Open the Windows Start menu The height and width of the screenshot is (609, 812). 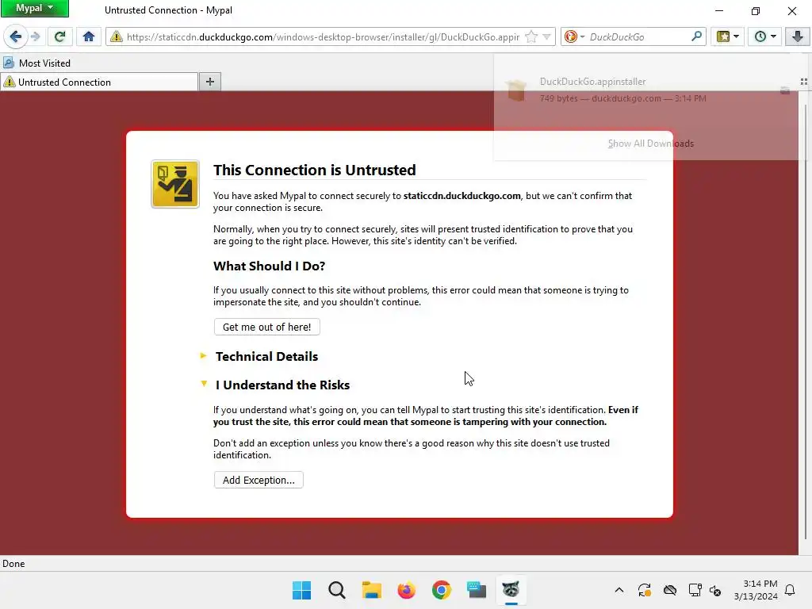301,590
